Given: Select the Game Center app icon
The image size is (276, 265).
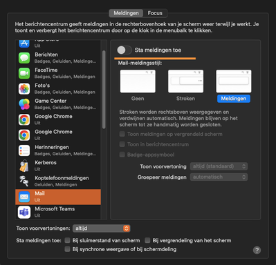Looking at the screenshot, I should pyautogui.click(x=24, y=104).
